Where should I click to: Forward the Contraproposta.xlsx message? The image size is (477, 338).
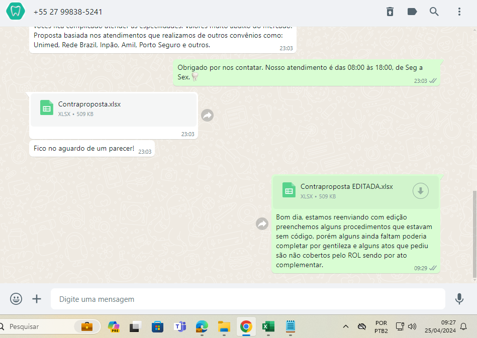[207, 116]
